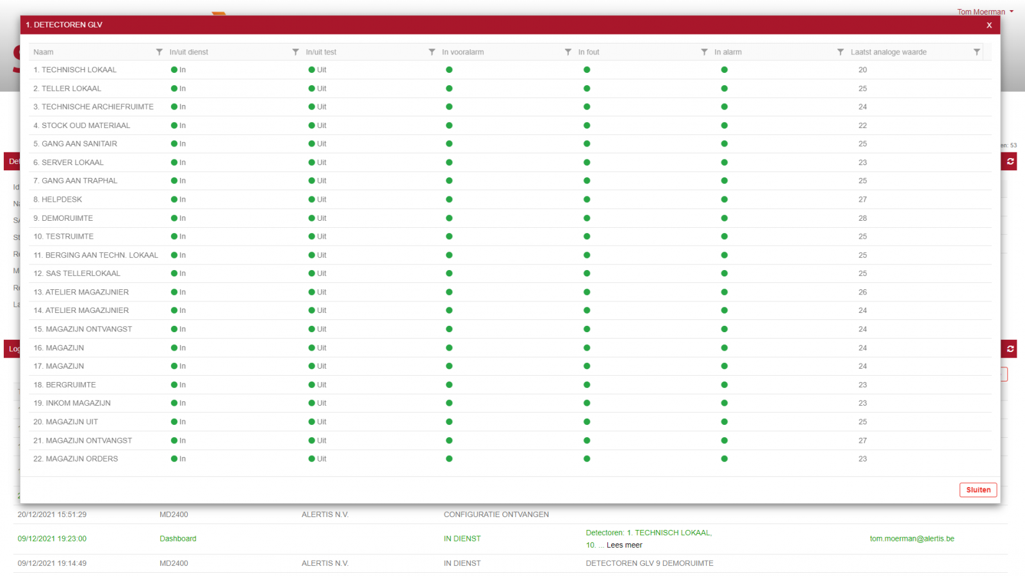The width and height of the screenshot is (1025, 576).
Task: Toggle In dienst status for TECHNISCH LOKAAL
Action: (x=178, y=70)
